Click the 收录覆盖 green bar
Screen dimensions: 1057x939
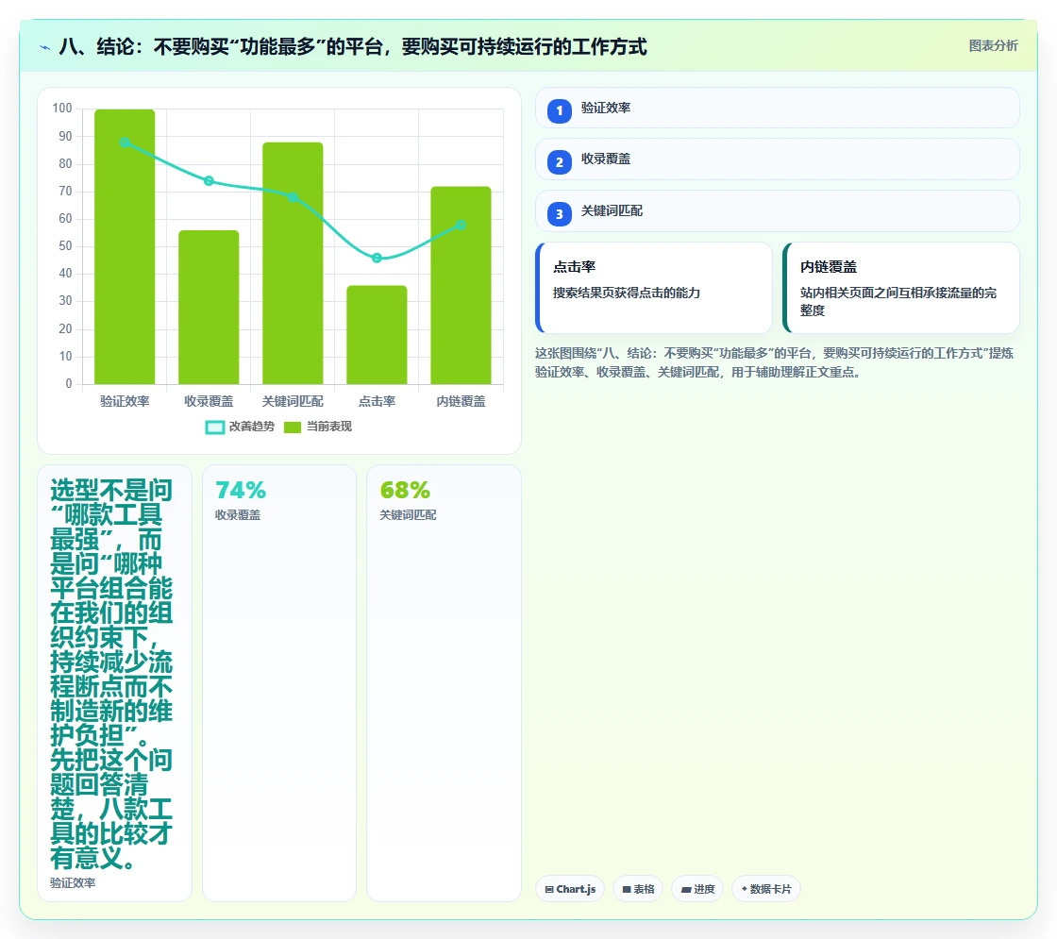pyautogui.click(x=209, y=308)
